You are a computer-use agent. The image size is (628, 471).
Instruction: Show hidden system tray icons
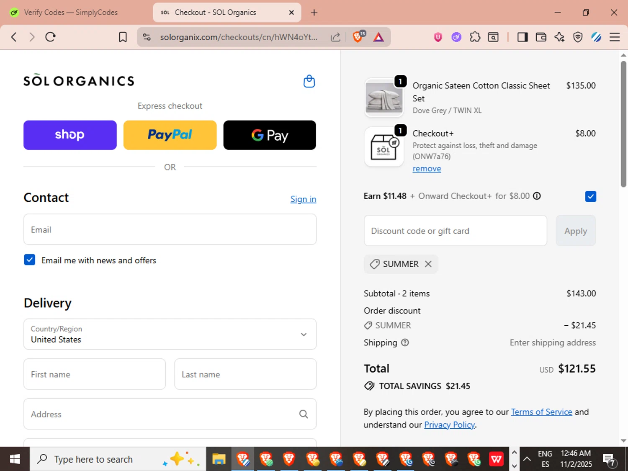click(527, 459)
